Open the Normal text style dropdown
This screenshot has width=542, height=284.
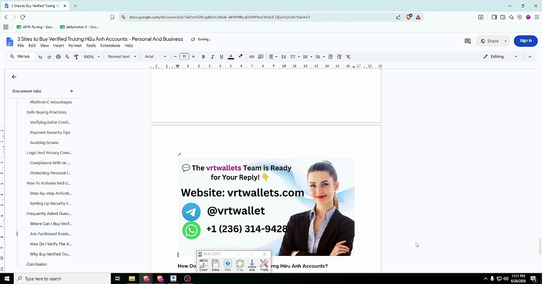(122, 57)
